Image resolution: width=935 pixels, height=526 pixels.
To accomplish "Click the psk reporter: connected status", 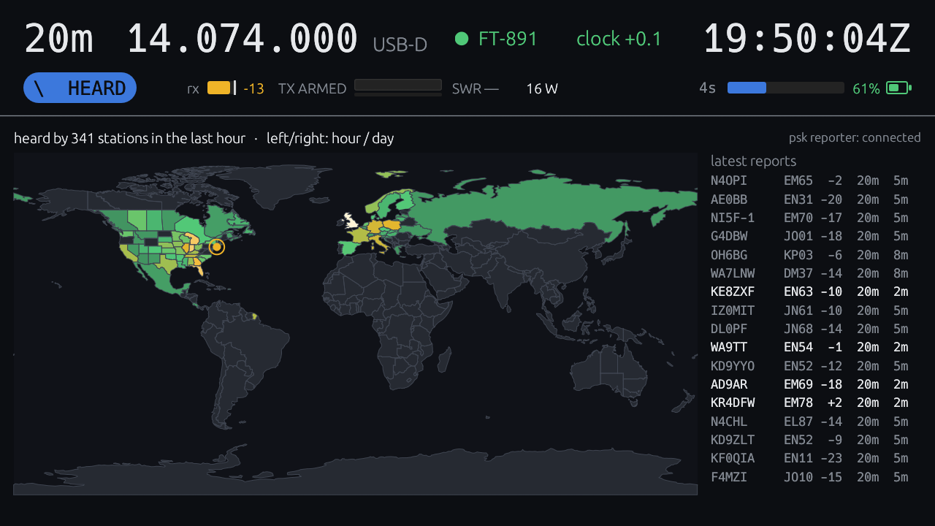I will [855, 137].
